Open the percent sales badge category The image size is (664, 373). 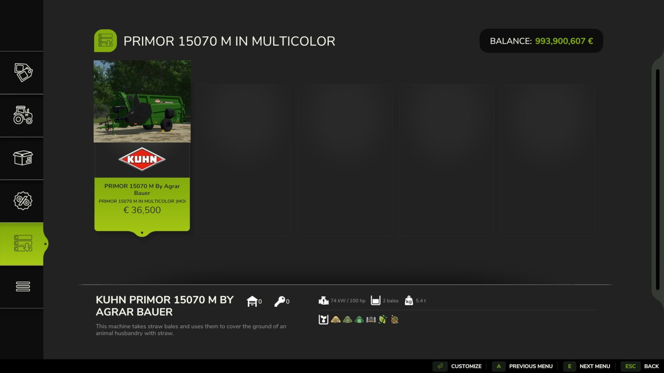(x=23, y=201)
